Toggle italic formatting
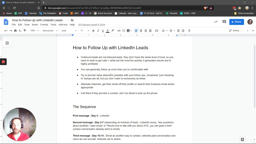 pyautogui.click(x=98, y=31)
